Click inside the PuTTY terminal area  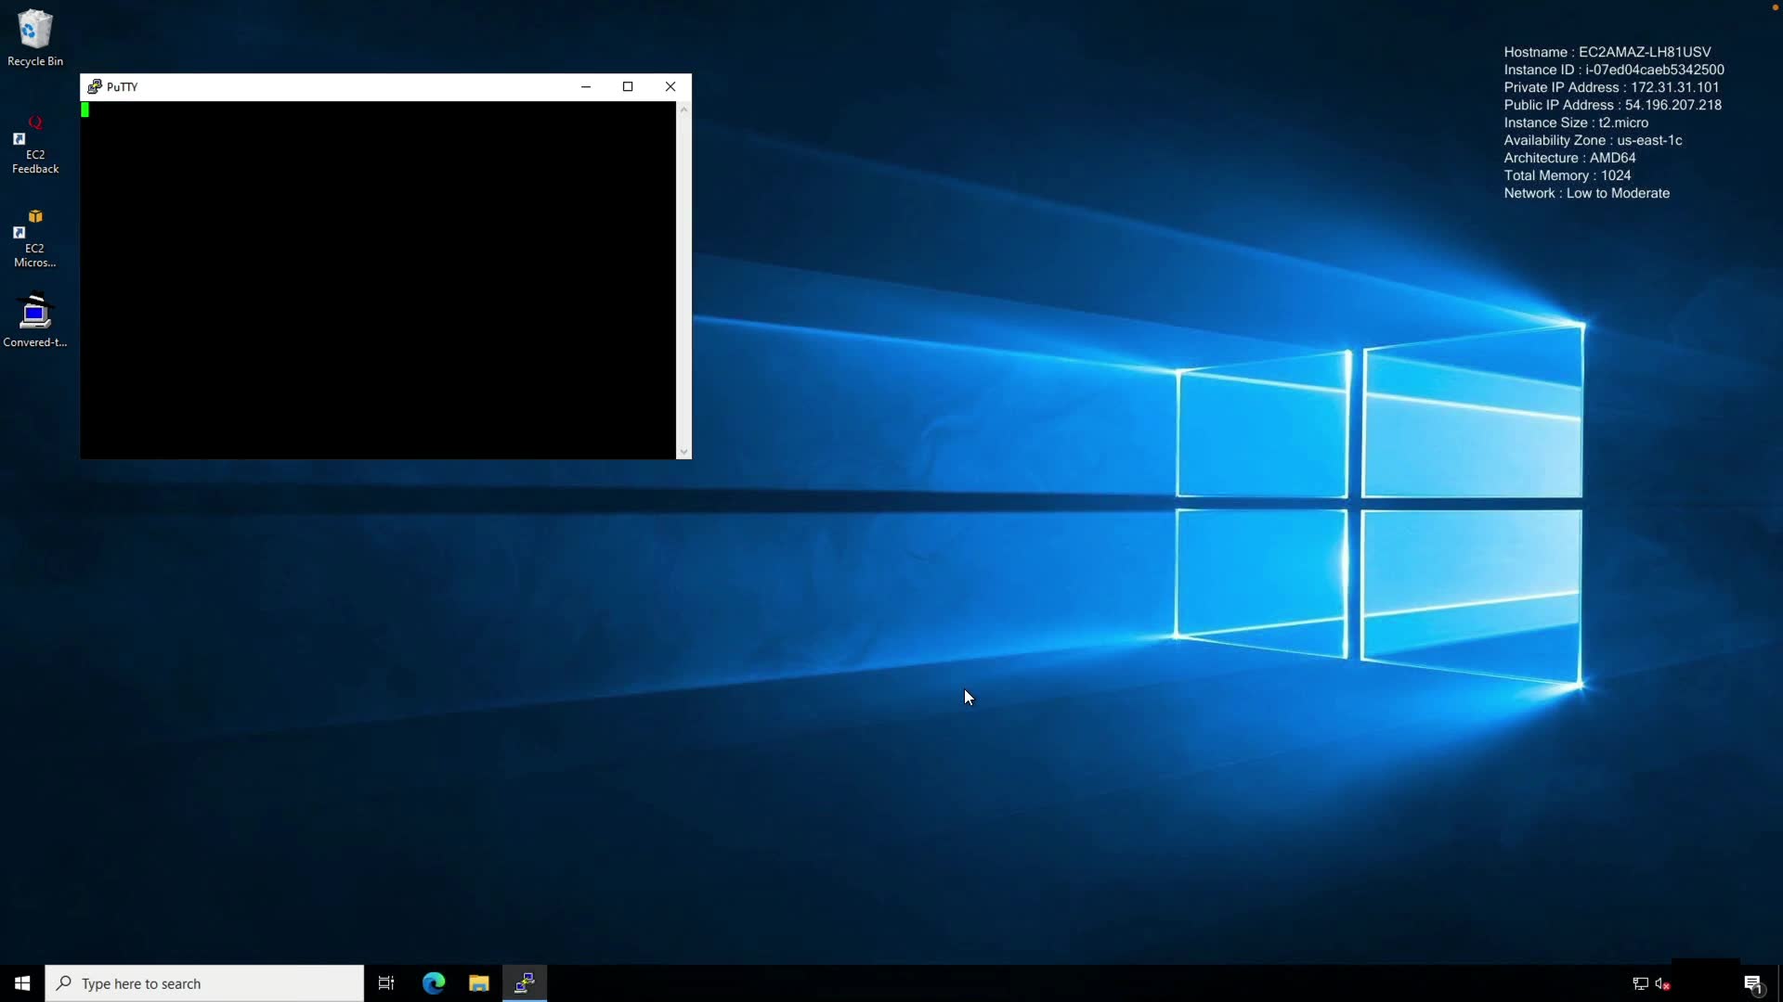coord(377,278)
